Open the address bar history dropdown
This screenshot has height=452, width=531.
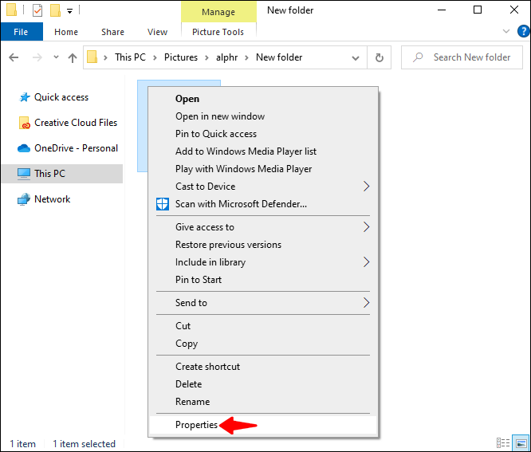pos(356,58)
